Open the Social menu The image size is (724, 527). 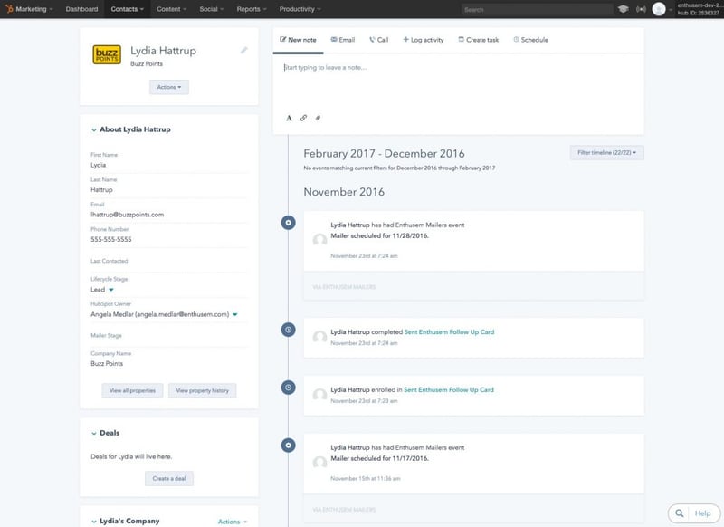coord(212,9)
